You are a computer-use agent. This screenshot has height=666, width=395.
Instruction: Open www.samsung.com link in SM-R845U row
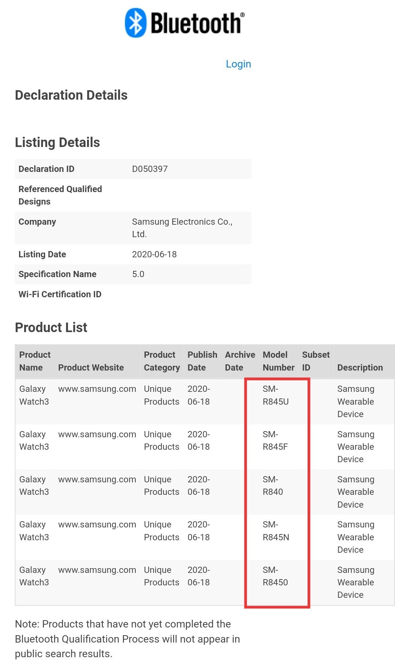pyautogui.click(x=97, y=389)
